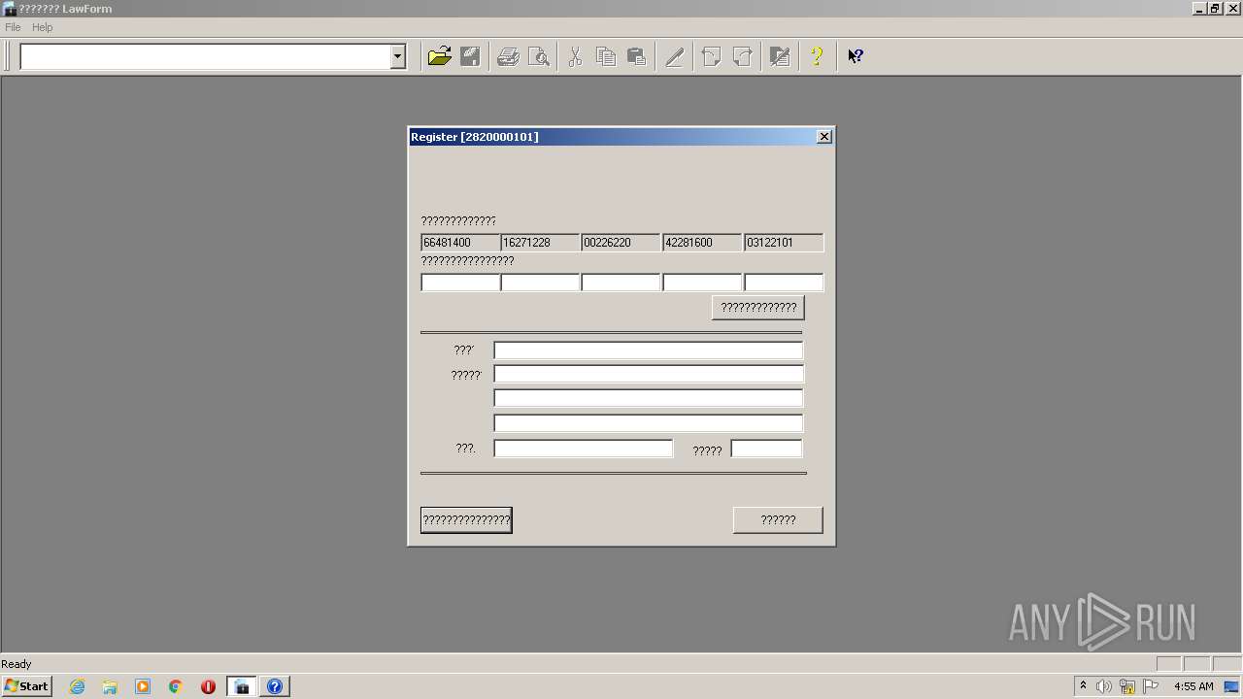Viewport: 1243px width, 699px height.
Task: Minimize the LawForm document window
Action: [x=1199, y=9]
